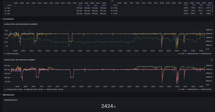This screenshot has width=215, height=112.
Task: Select the 5.55 A min value
Action: [x=193, y=13]
